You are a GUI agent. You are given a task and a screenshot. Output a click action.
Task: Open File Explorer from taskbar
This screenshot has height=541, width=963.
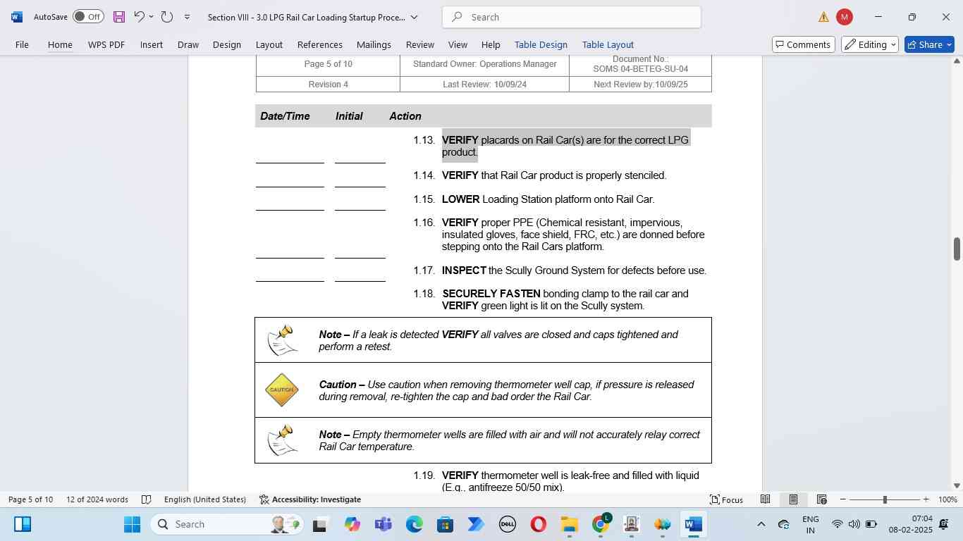[569, 524]
